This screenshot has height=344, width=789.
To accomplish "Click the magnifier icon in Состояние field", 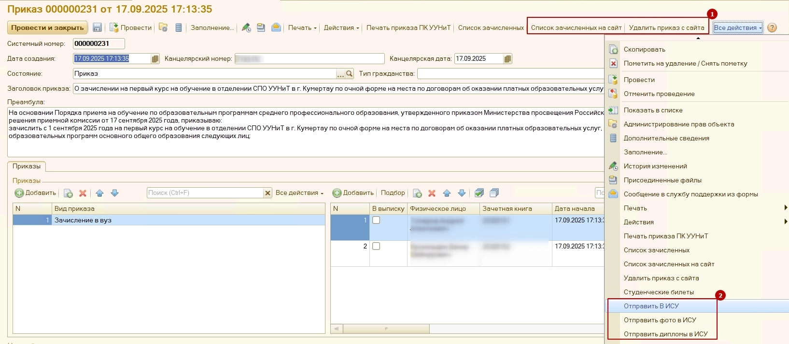I will coord(350,74).
